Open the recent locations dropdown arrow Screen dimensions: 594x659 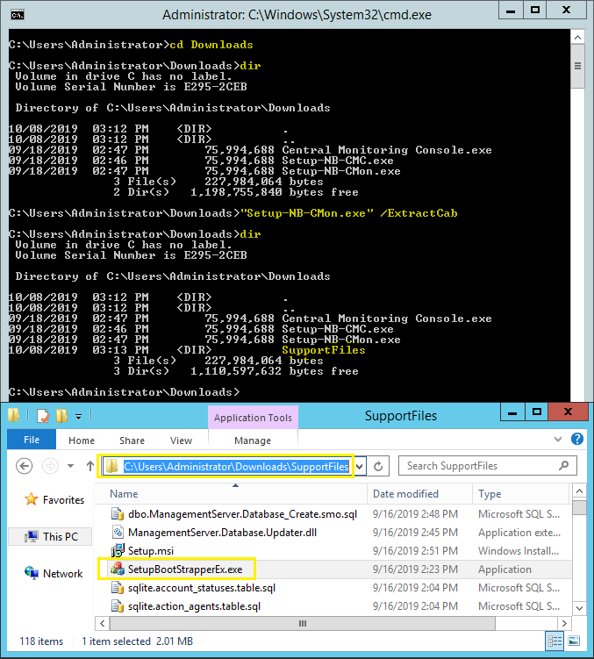pos(70,466)
